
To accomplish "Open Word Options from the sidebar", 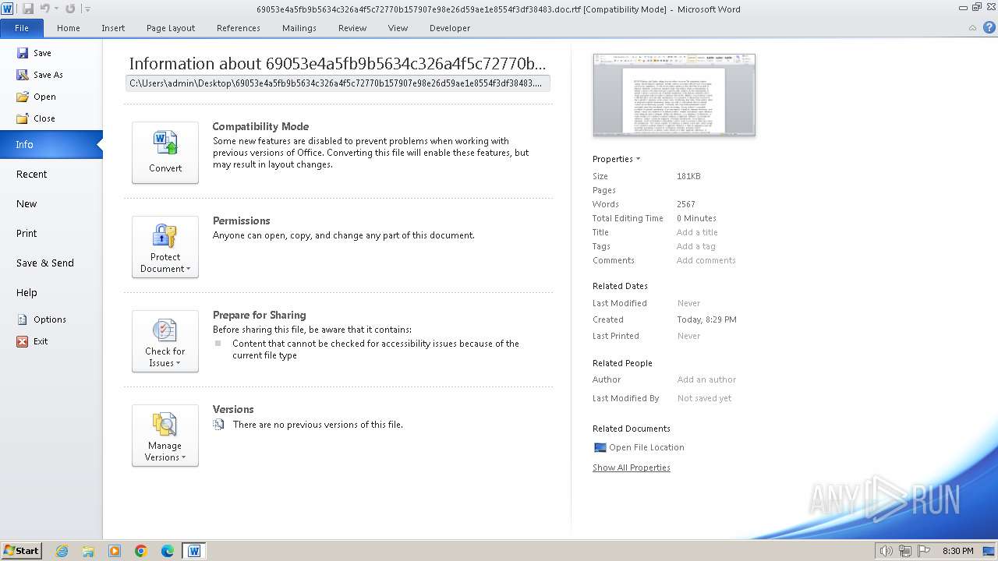I will click(x=51, y=319).
